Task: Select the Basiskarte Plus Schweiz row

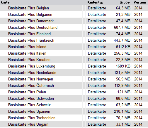Action: pyautogui.click(x=74, y=105)
